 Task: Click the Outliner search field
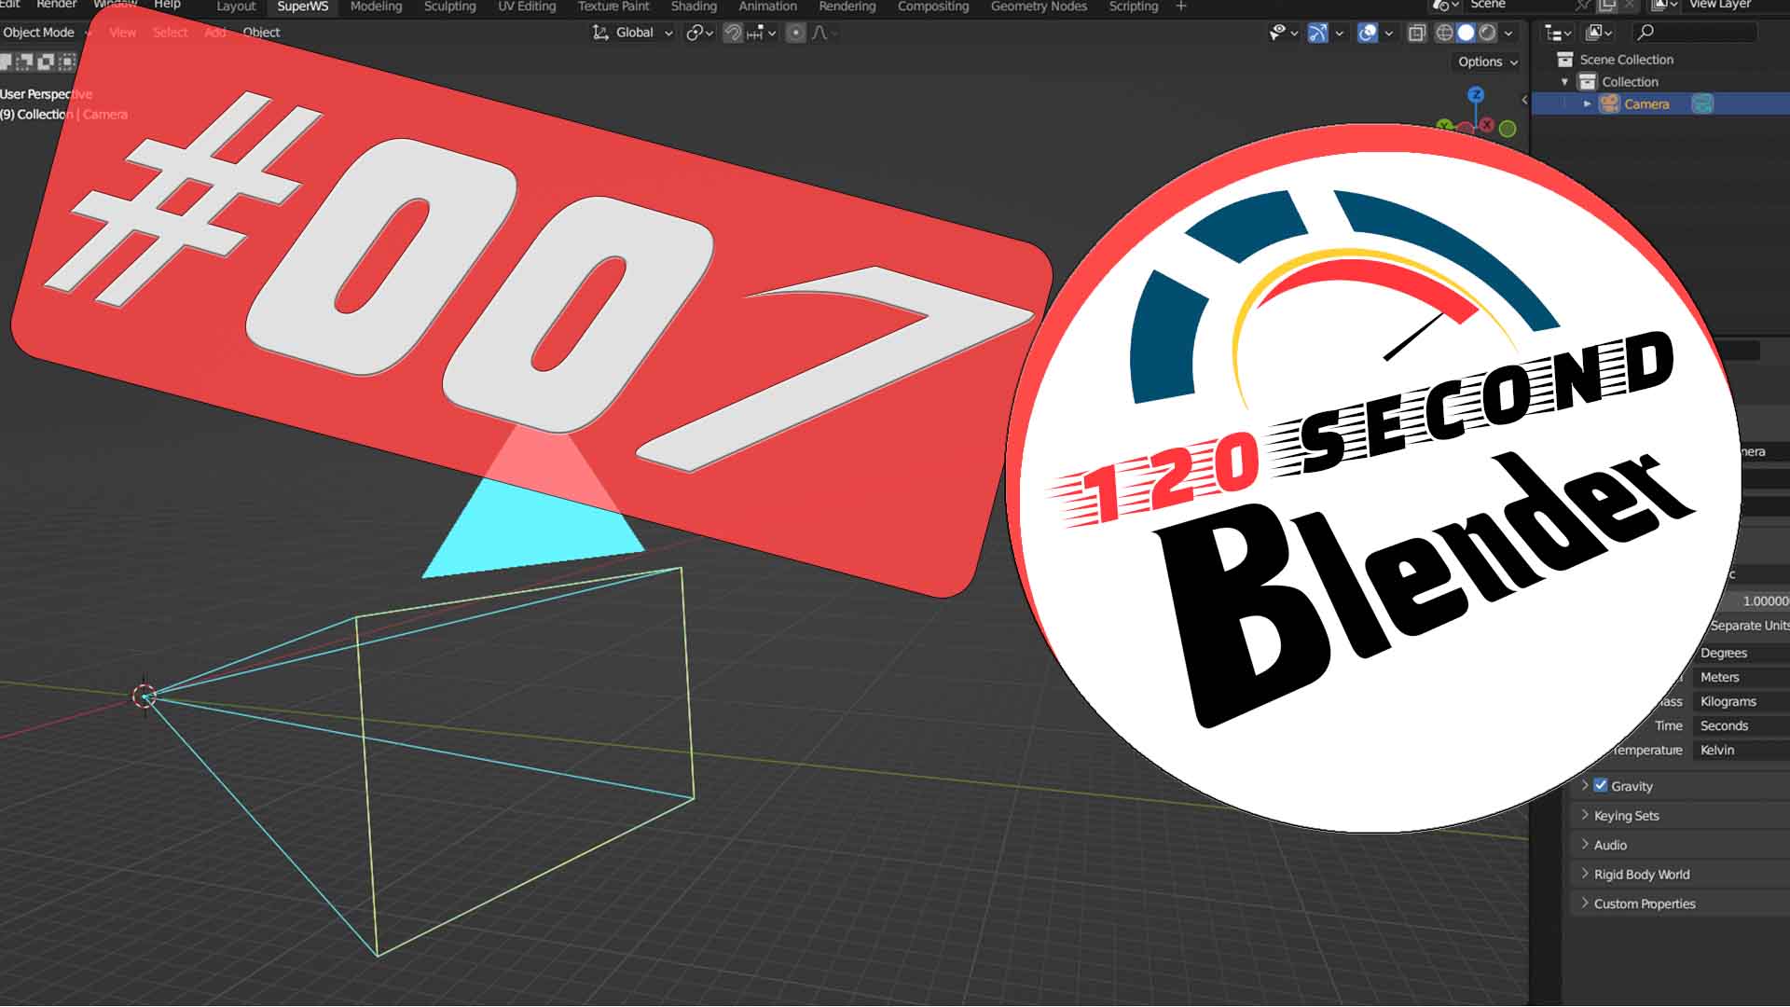coord(1695,33)
